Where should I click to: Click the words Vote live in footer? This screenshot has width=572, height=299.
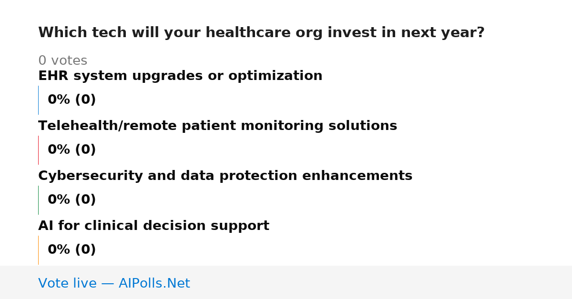click(x=67, y=283)
